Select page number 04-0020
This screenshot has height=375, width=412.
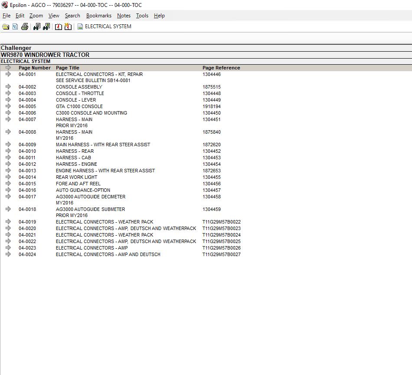pyautogui.click(x=27, y=229)
